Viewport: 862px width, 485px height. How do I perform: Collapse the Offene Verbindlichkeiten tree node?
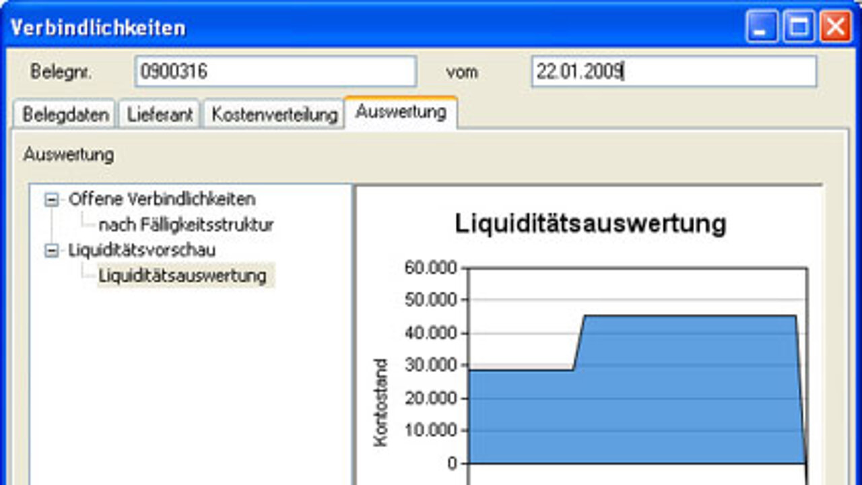click(51, 199)
